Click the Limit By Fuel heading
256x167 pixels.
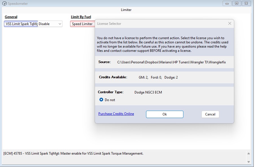click(x=81, y=17)
